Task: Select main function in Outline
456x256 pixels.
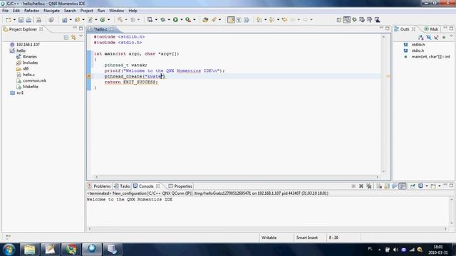Action: (x=430, y=57)
